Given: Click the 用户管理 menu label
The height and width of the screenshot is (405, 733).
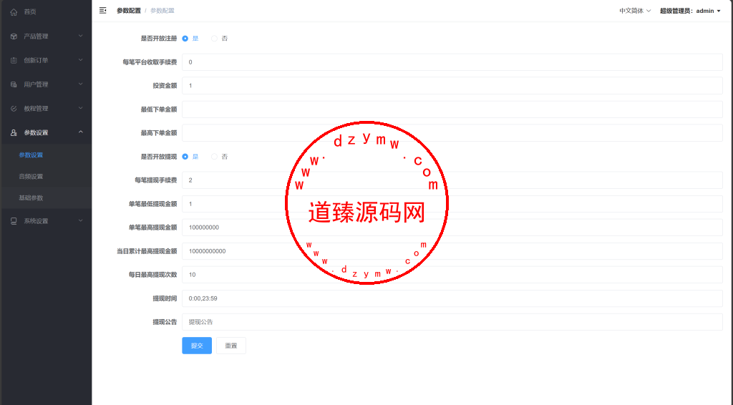Looking at the screenshot, I should pos(36,84).
